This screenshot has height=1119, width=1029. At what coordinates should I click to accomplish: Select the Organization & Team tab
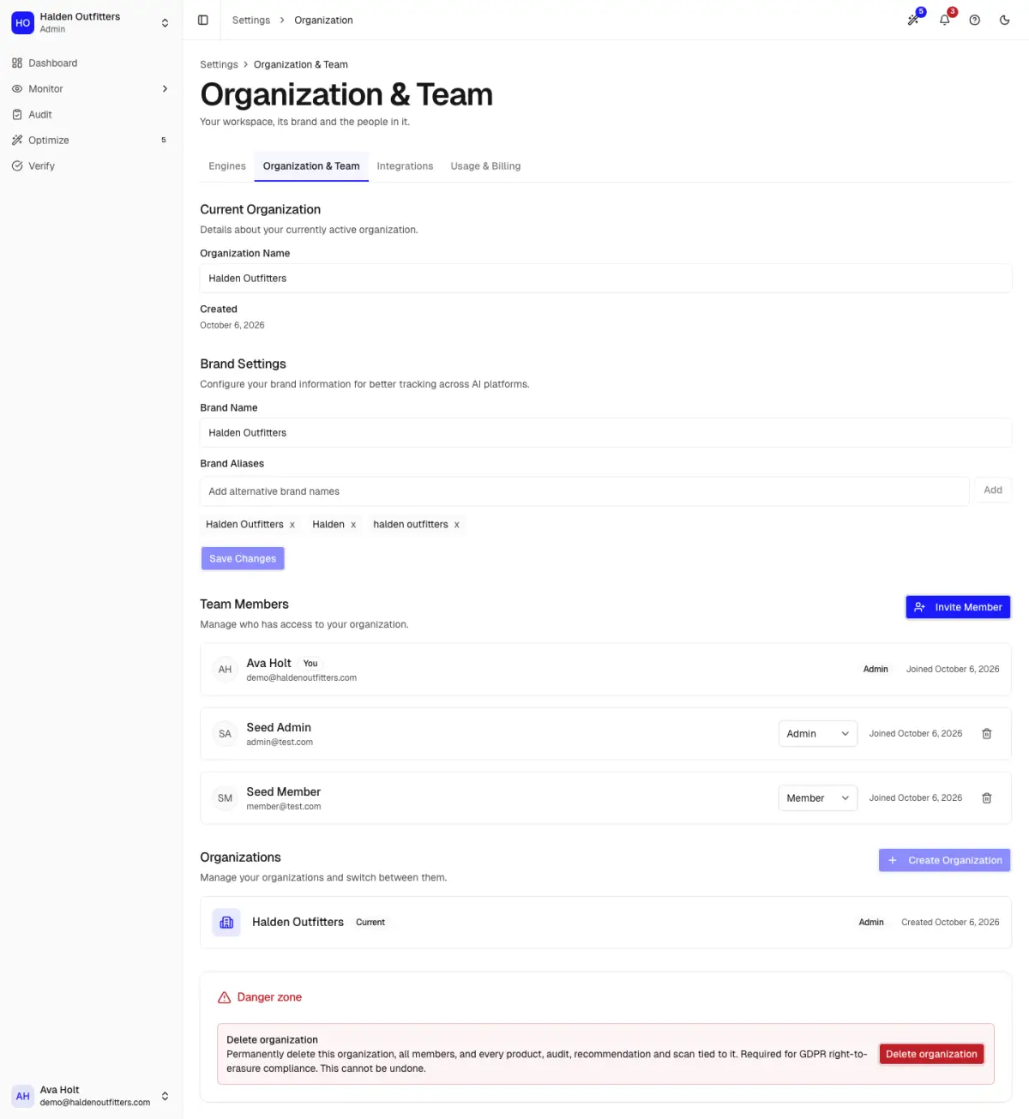(311, 166)
